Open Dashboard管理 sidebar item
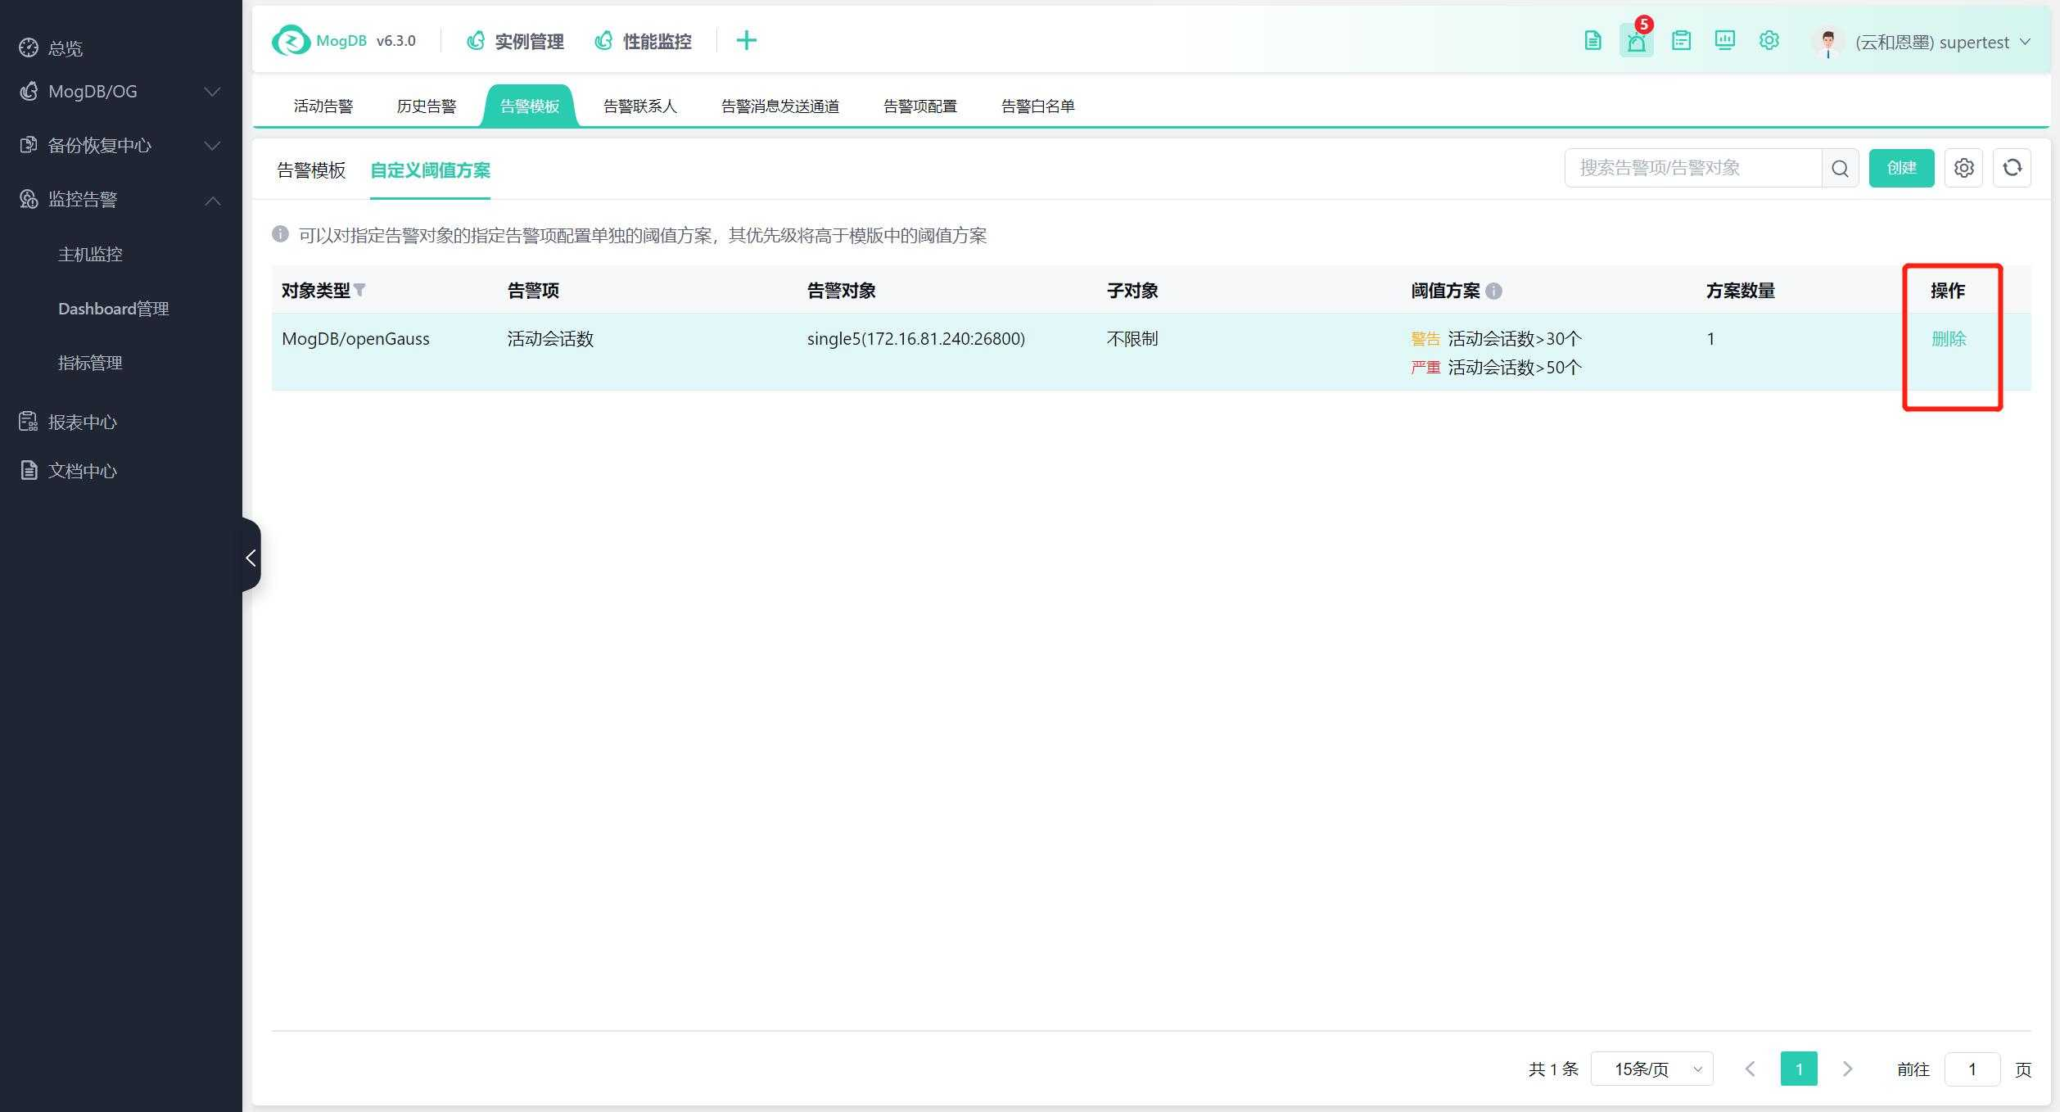 (x=113, y=309)
